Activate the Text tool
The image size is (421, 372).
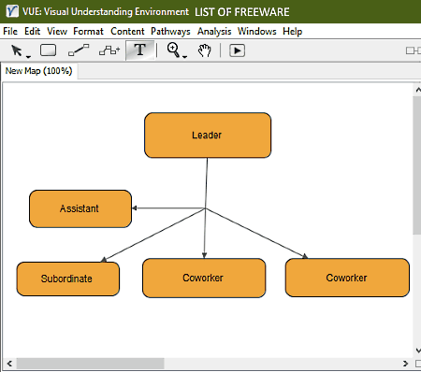[140, 50]
